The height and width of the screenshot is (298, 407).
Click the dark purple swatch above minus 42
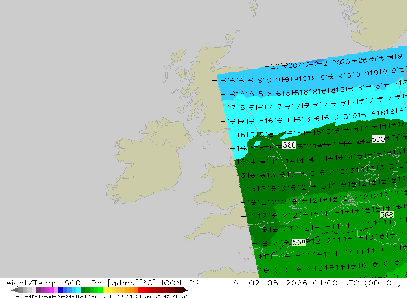point(38,290)
